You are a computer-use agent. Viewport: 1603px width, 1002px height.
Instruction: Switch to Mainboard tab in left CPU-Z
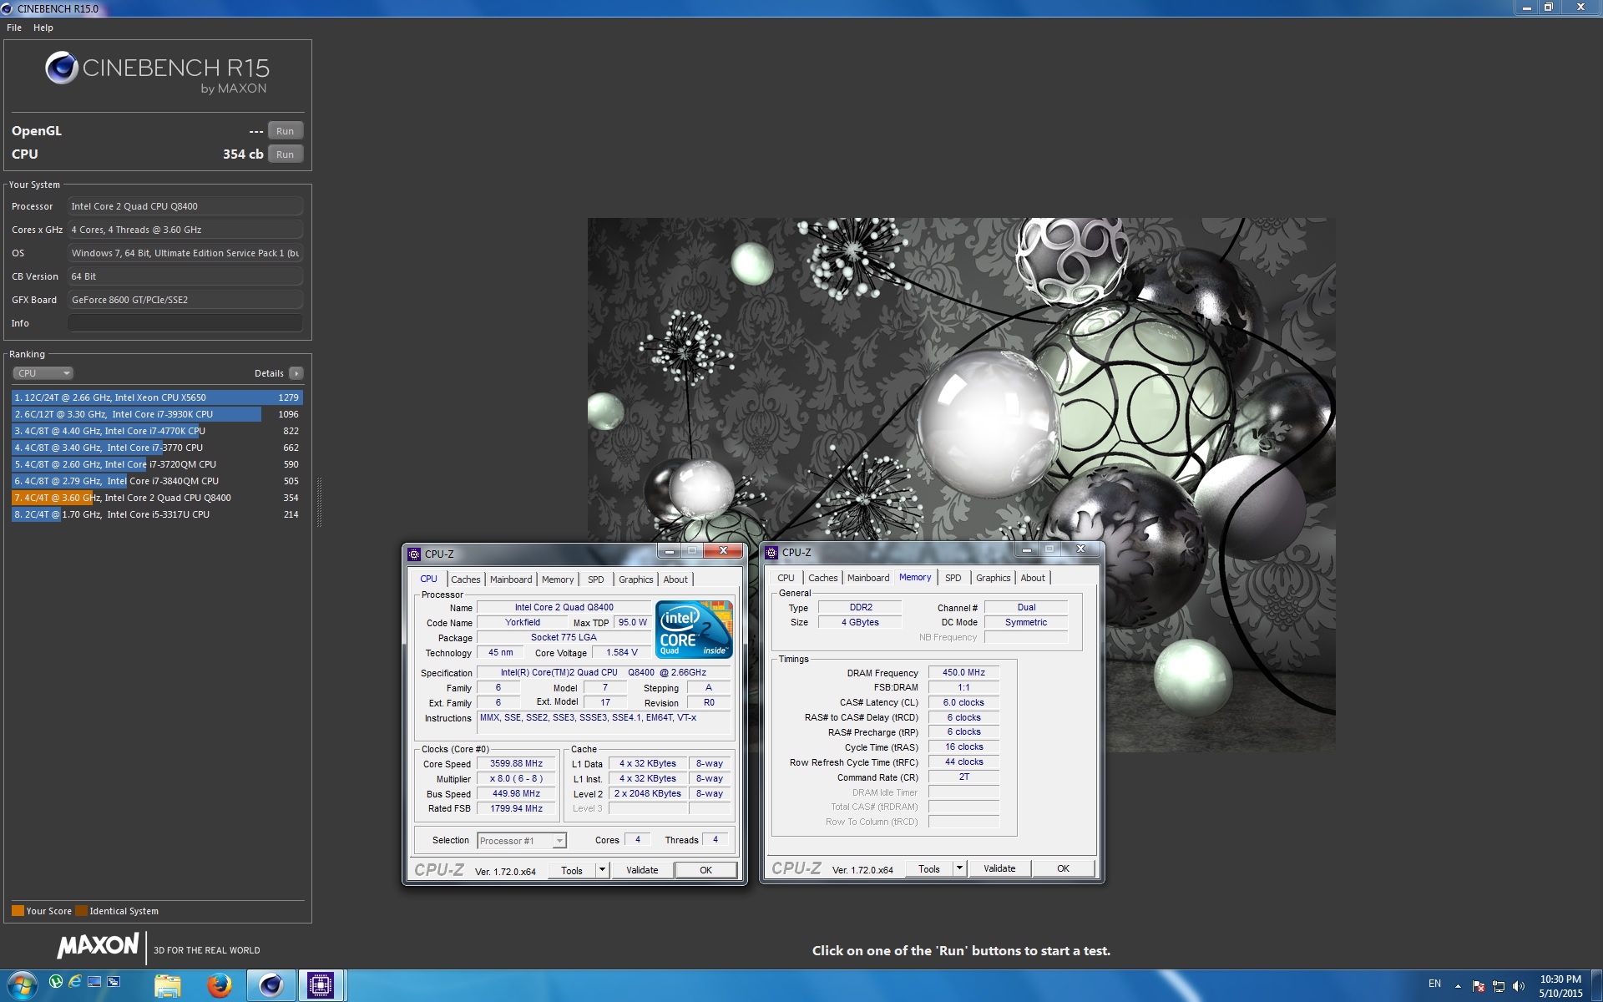(x=511, y=579)
